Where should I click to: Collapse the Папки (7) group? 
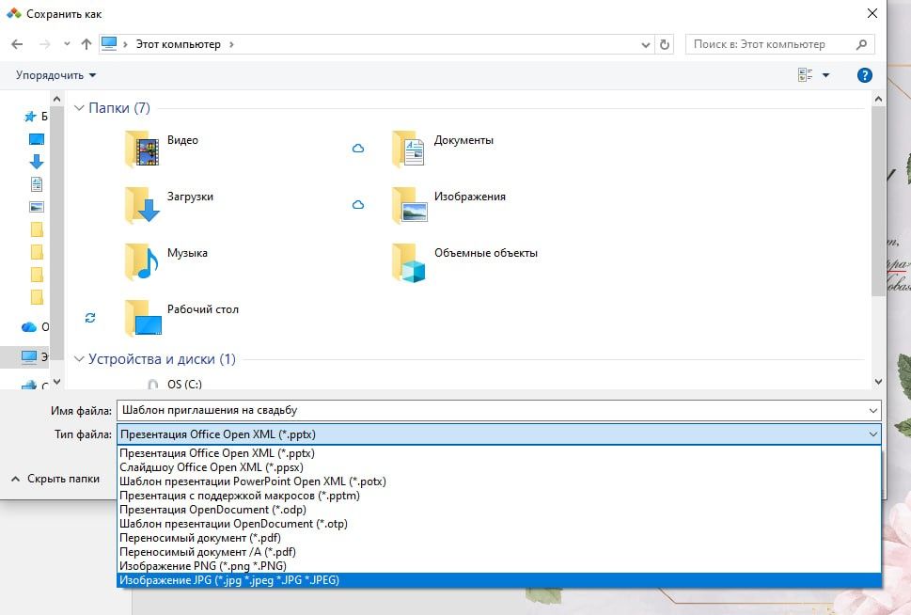coord(79,108)
